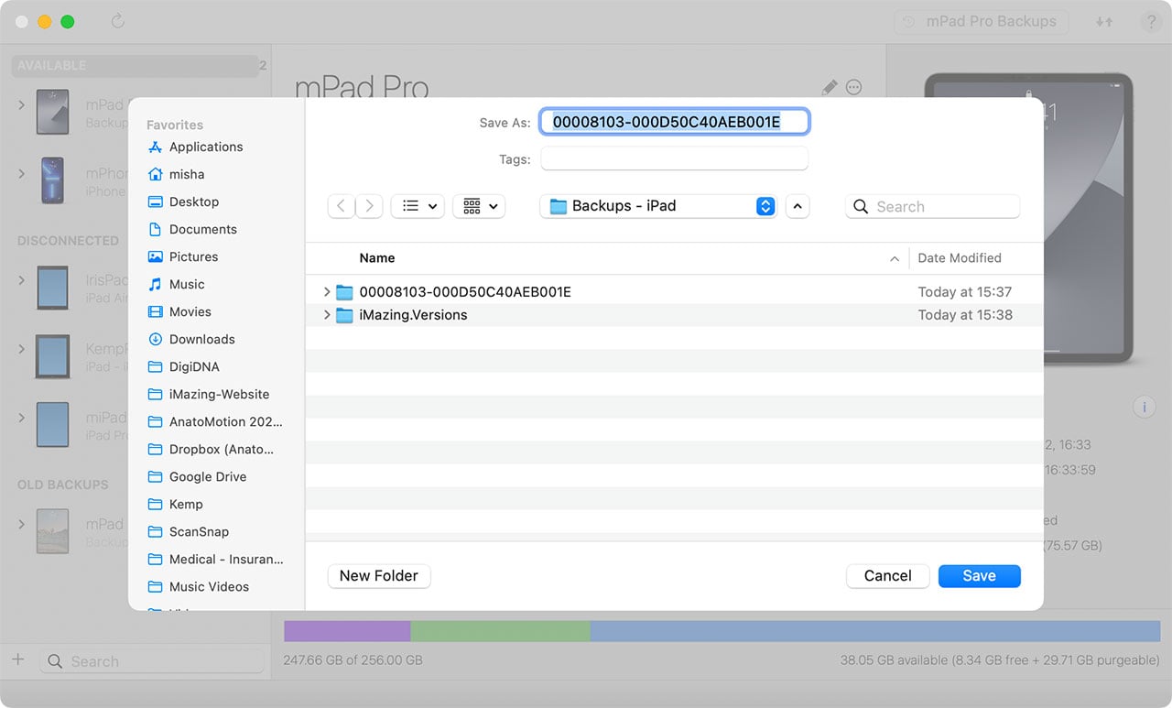The image size is (1172, 708).
Task: Cancel the save dialog
Action: (x=887, y=576)
